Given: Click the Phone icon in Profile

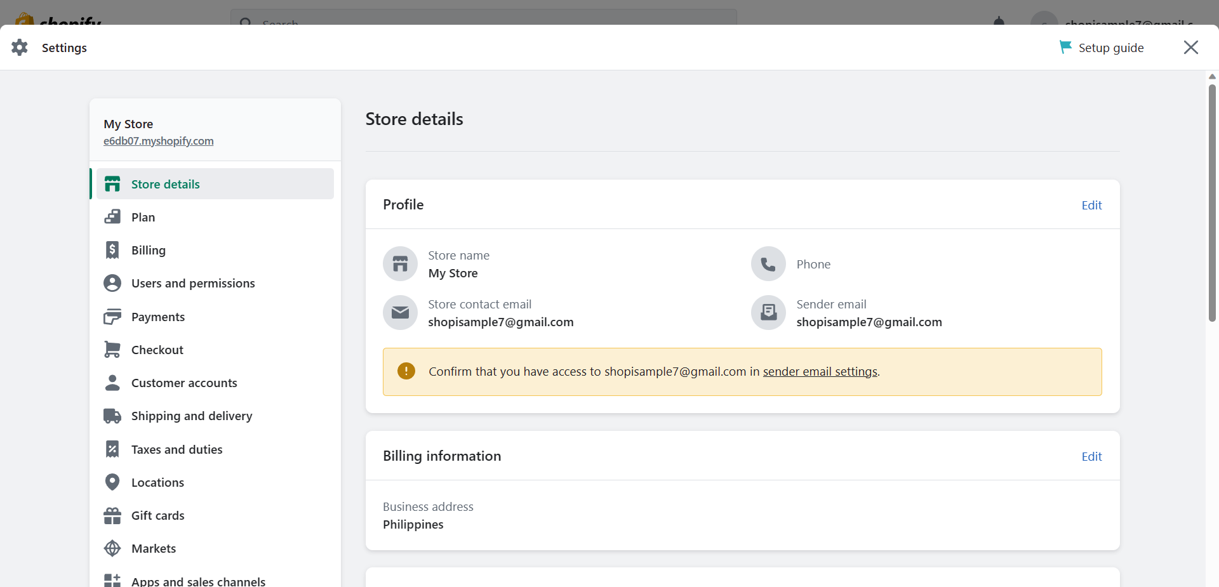Looking at the screenshot, I should pos(768,263).
